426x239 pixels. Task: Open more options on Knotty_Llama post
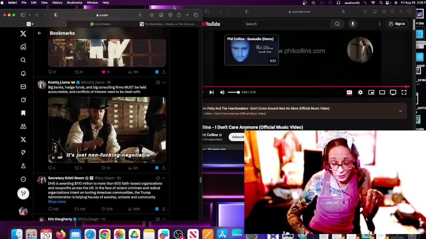coord(163,82)
